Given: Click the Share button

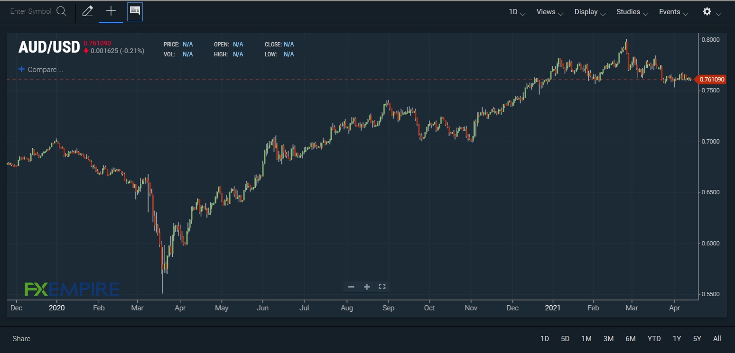Looking at the screenshot, I should [21, 339].
